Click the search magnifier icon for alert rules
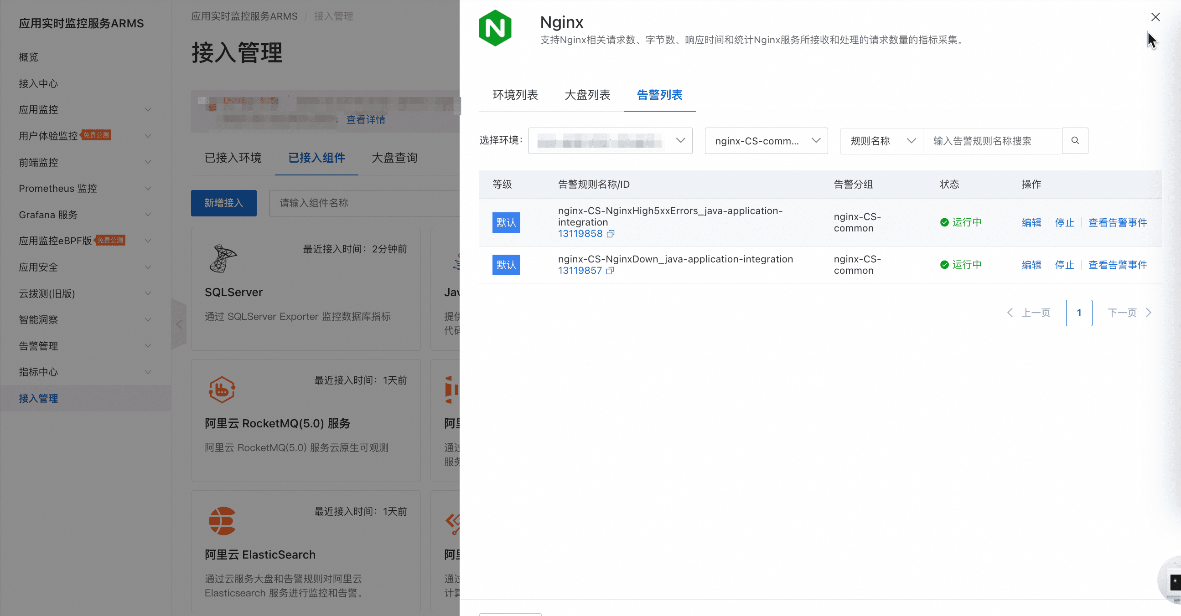 (x=1075, y=141)
